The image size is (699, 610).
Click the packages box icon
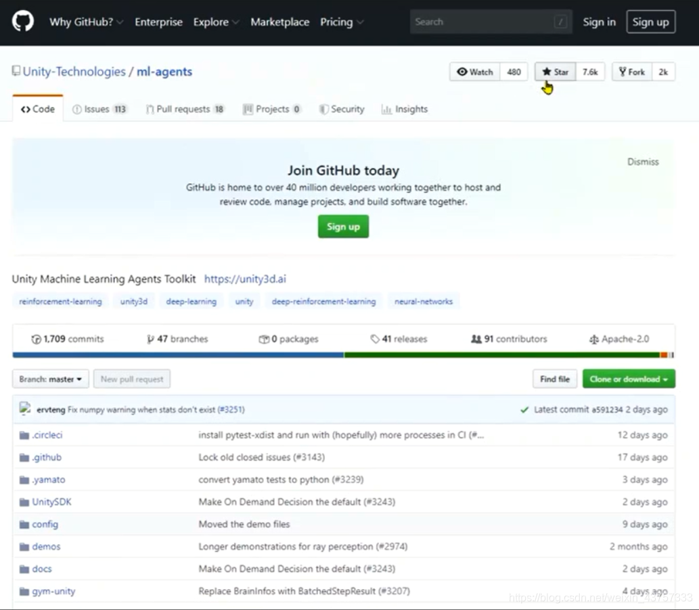tap(264, 339)
